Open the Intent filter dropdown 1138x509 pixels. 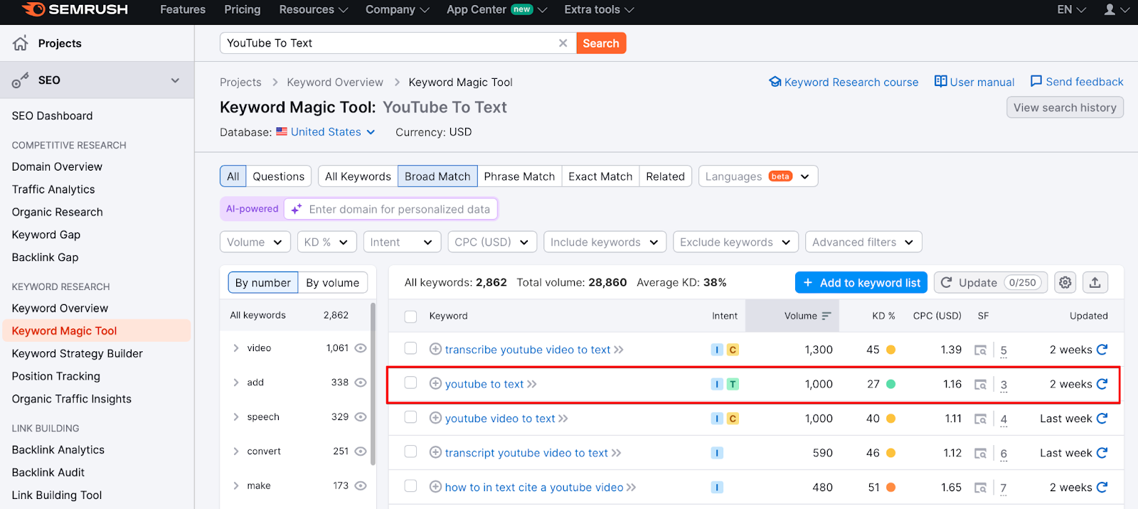tap(402, 242)
